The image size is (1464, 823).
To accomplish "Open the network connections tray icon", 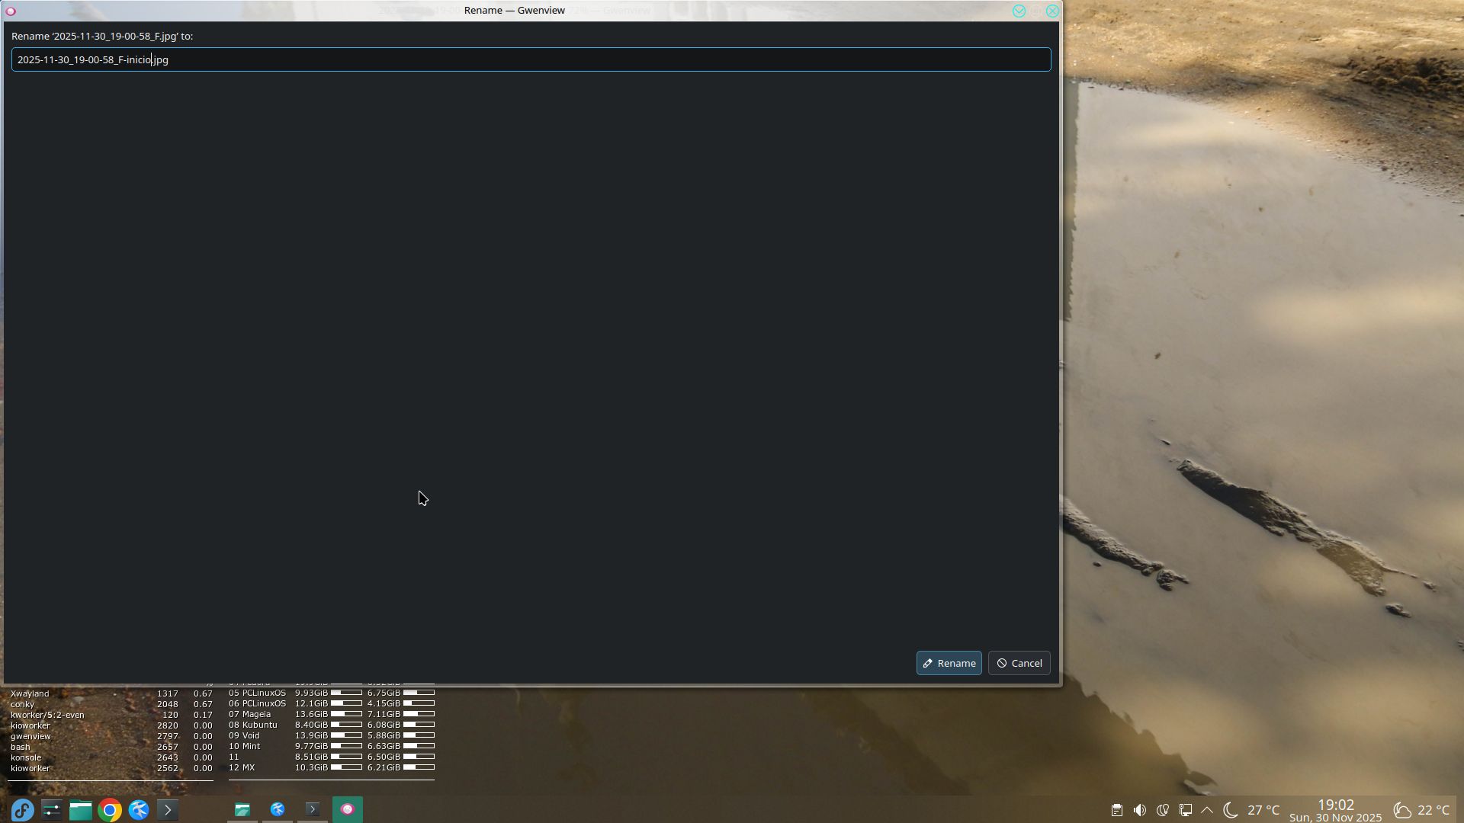I will coord(1185,810).
